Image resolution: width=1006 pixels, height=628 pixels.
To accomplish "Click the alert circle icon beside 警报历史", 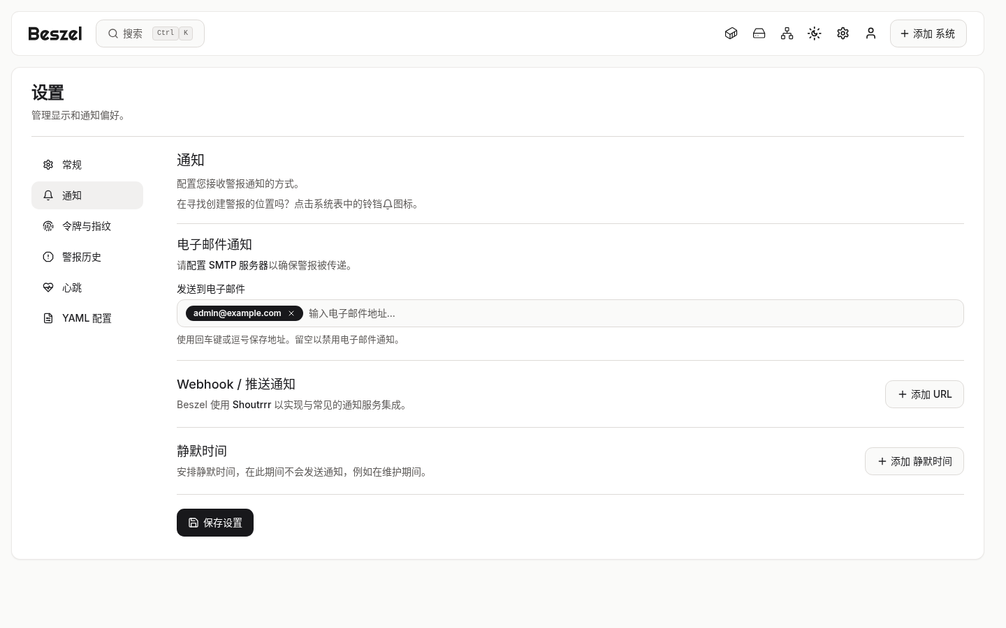I will click(48, 257).
